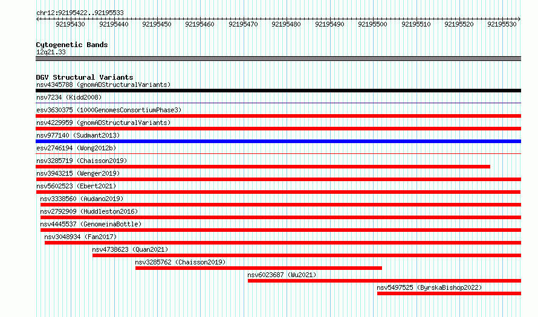This screenshot has height=317, width=538.
Task: Click nsv5497525 (ByrskaBishop2022) label
Action: click(x=429, y=287)
